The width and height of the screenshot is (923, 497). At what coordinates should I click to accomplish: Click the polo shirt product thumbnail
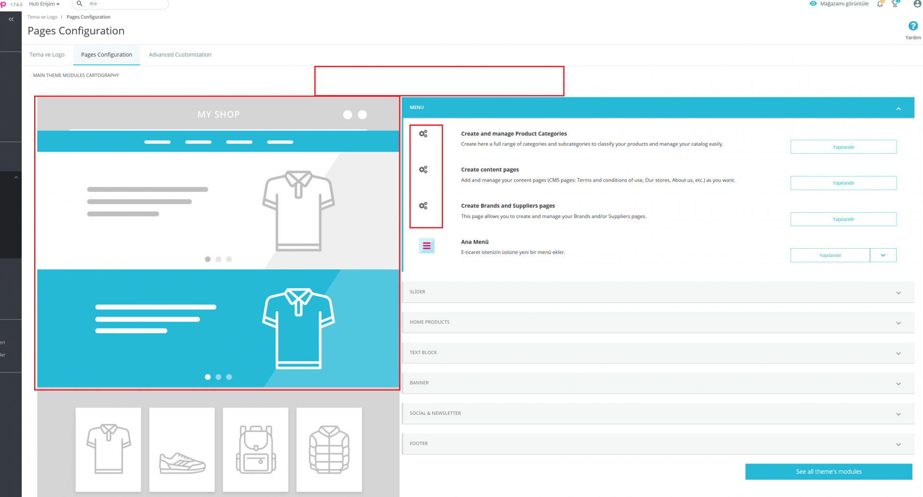point(108,449)
